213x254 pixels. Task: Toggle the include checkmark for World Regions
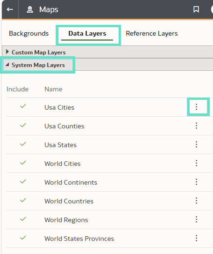(x=23, y=219)
